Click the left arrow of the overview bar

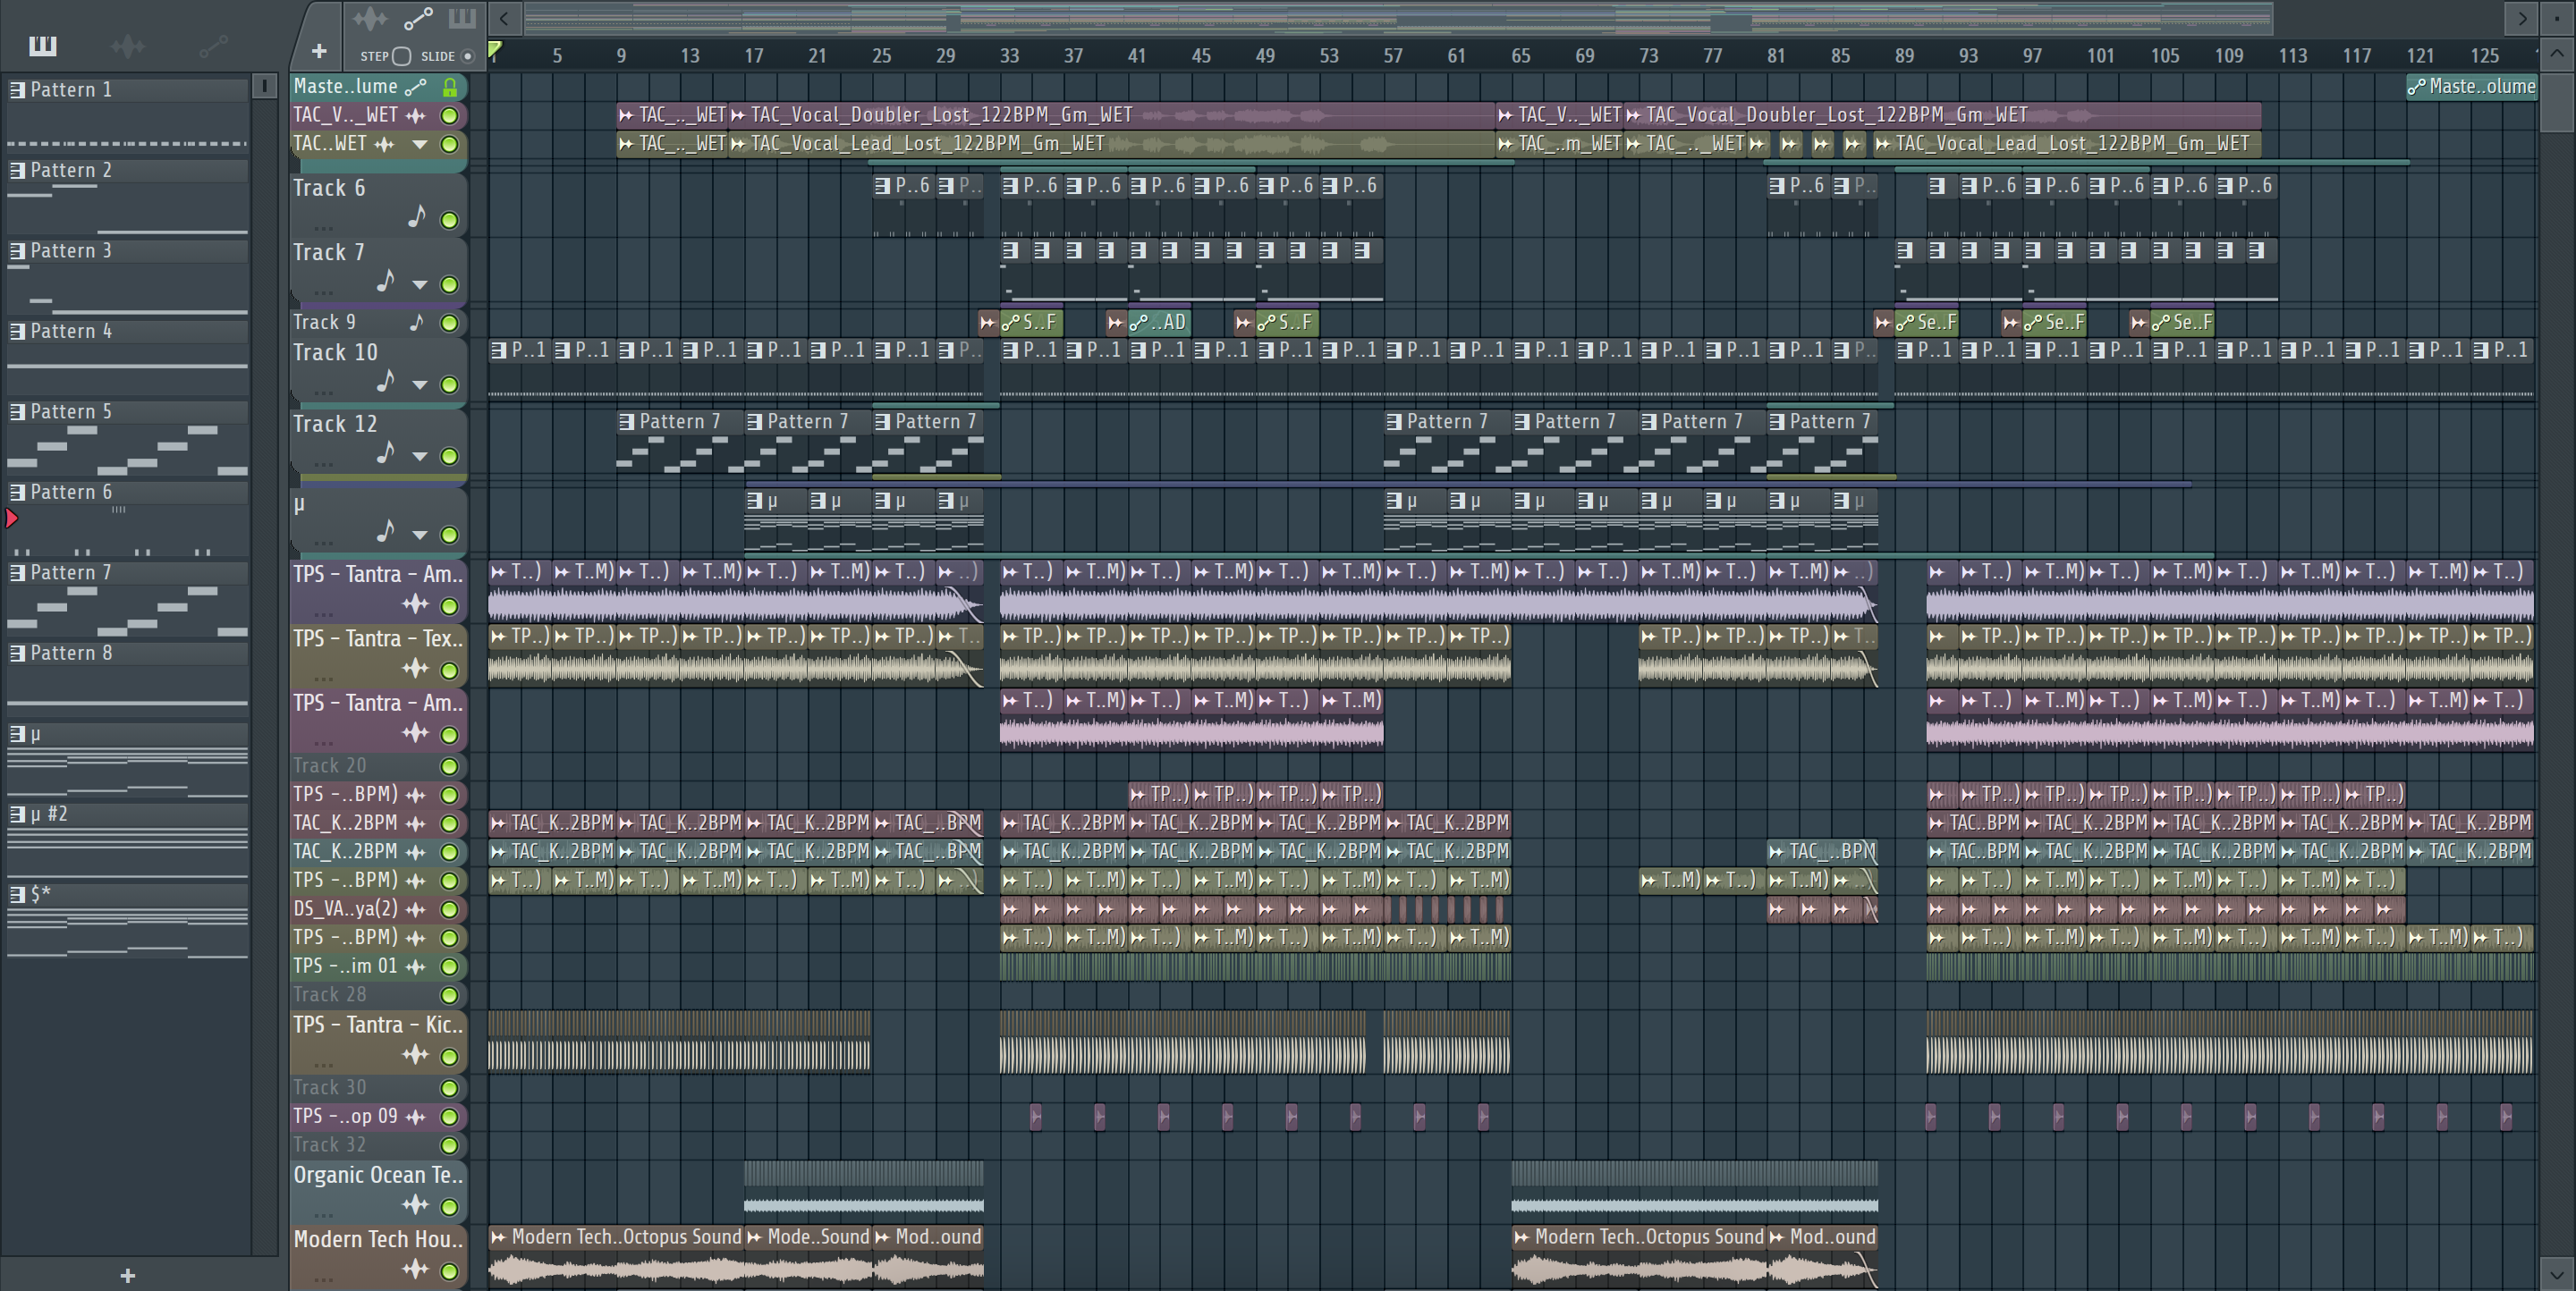coord(504,18)
